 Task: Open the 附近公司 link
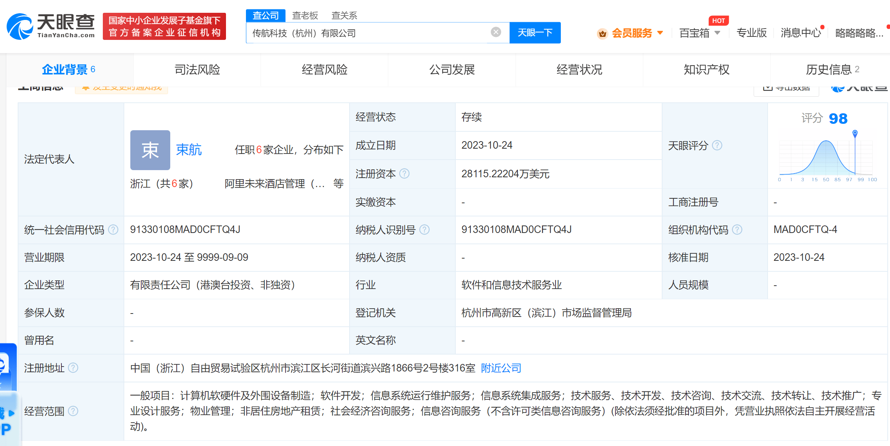click(x=501, y=368)
